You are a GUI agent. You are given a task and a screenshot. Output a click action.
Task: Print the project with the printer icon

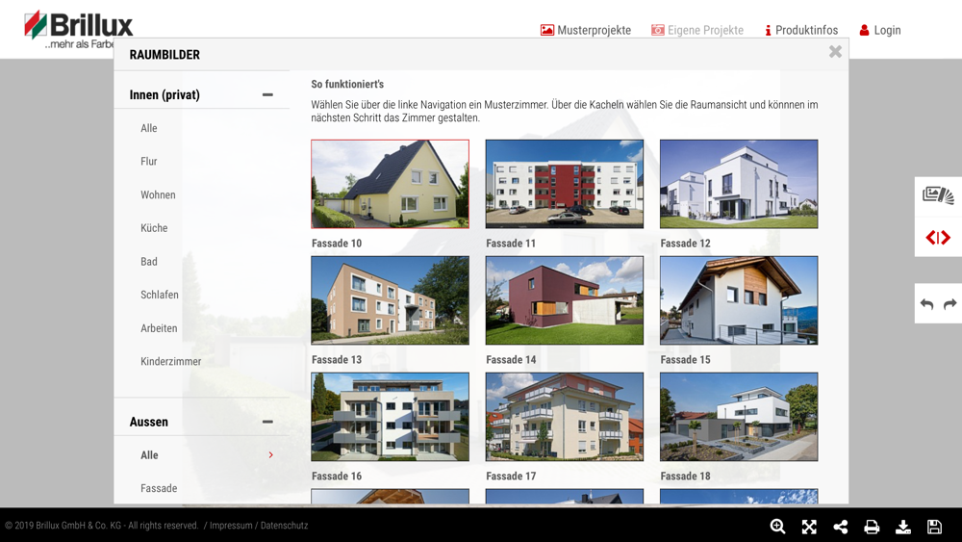[872, 526]
